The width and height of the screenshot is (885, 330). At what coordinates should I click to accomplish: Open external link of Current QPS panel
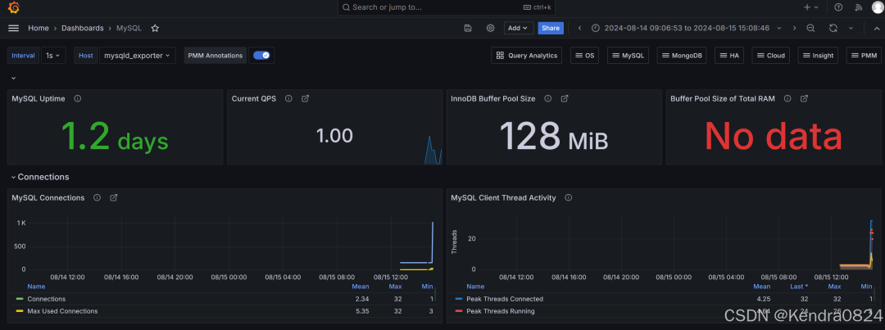tap(306, 98)
